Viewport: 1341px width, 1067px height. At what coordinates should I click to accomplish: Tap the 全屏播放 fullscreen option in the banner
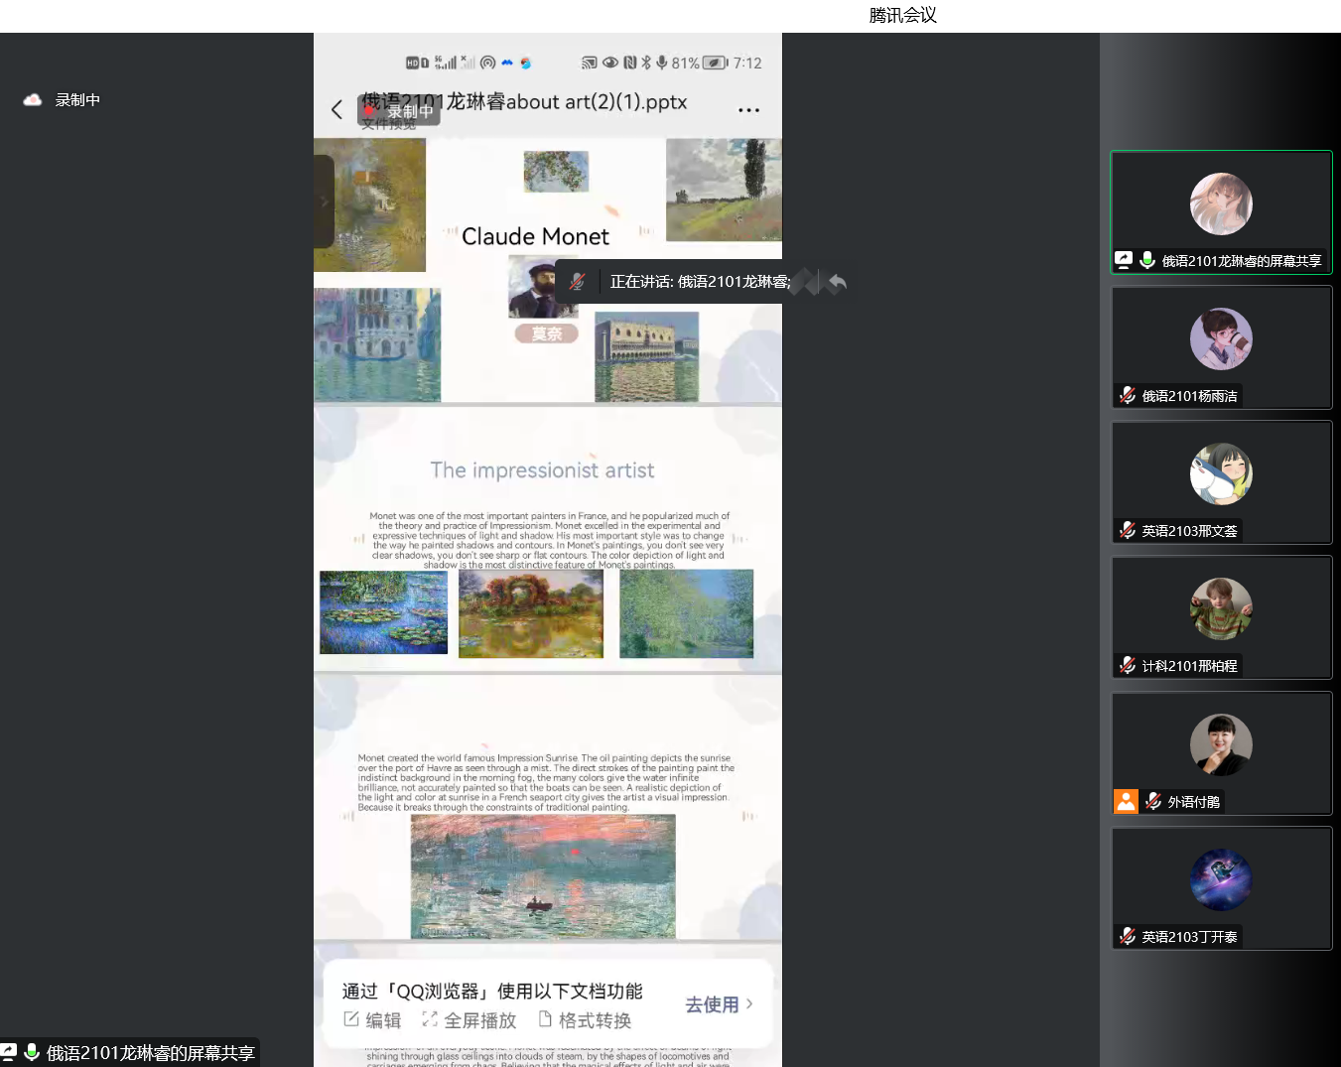click(x=469, y=1020)
